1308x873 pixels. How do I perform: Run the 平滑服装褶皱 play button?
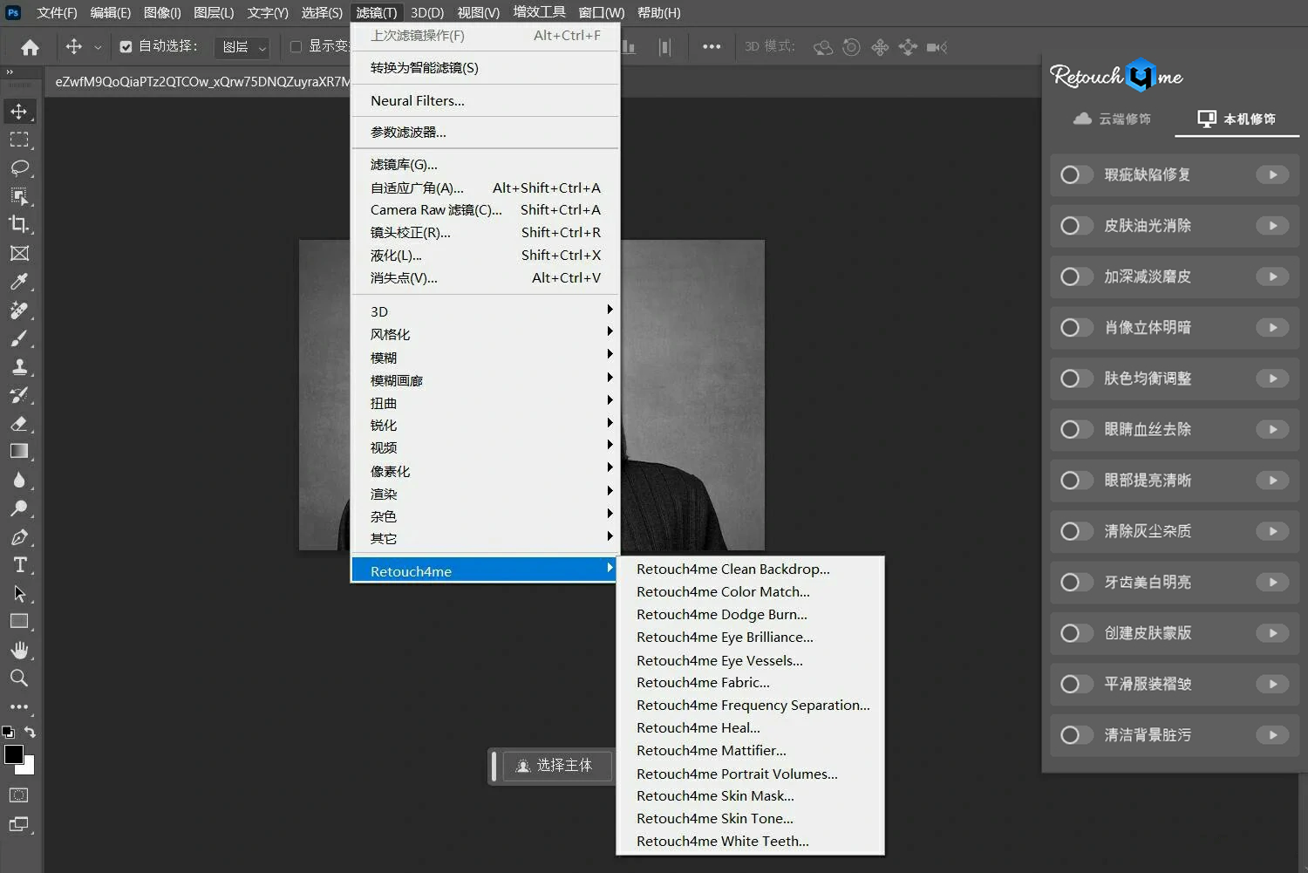click(1272, 684)
